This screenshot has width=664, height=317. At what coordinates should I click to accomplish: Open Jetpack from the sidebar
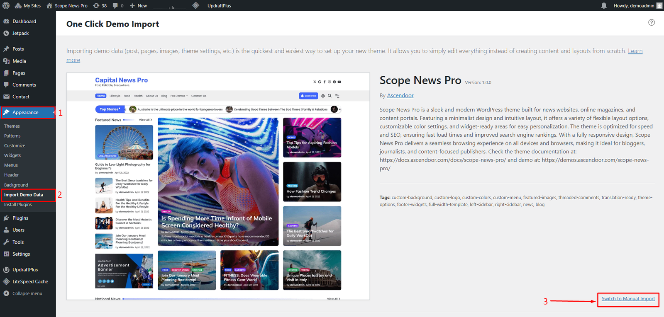[20, 33]
